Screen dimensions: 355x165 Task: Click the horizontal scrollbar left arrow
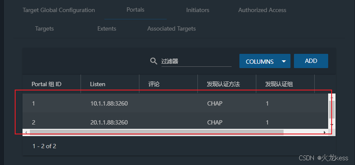pos(26,132)
